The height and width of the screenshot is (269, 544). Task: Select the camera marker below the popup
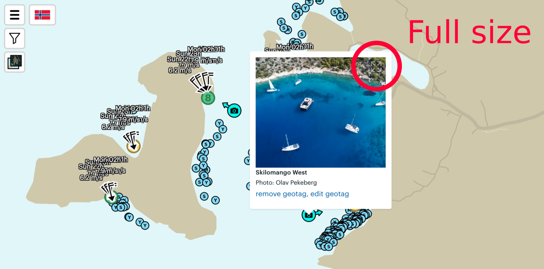click(x=309, y=215)
